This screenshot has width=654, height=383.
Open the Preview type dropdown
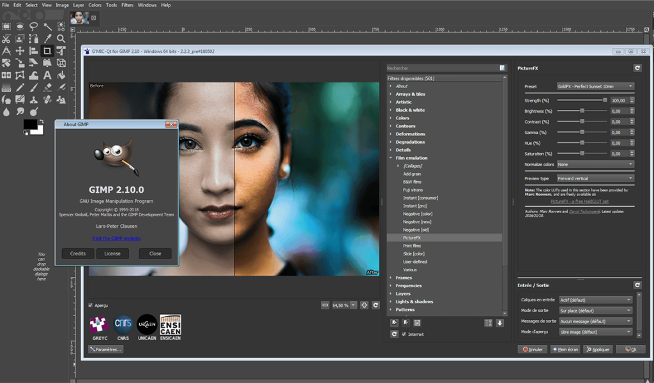pos(595,178)
